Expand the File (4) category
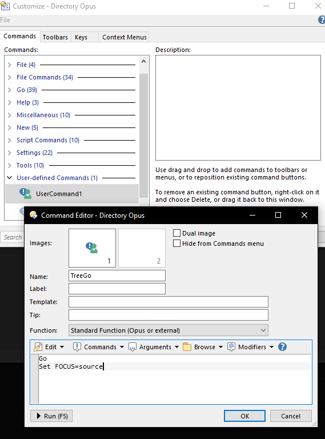The image size is (325, 439). tap(10, 65)
